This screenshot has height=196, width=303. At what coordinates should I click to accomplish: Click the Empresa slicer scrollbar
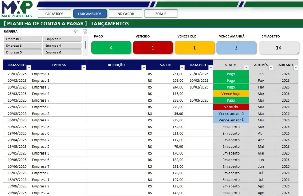coord(86,45)
